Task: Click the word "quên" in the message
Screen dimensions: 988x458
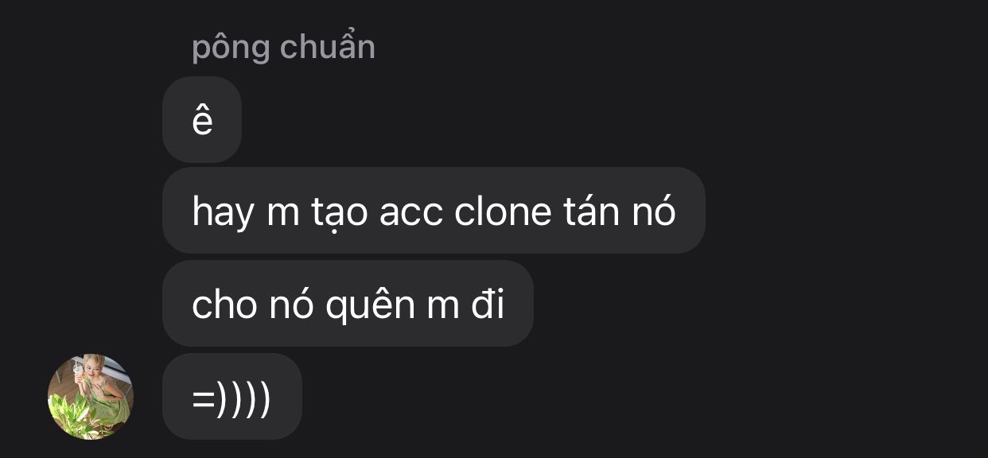Action: 371,305
